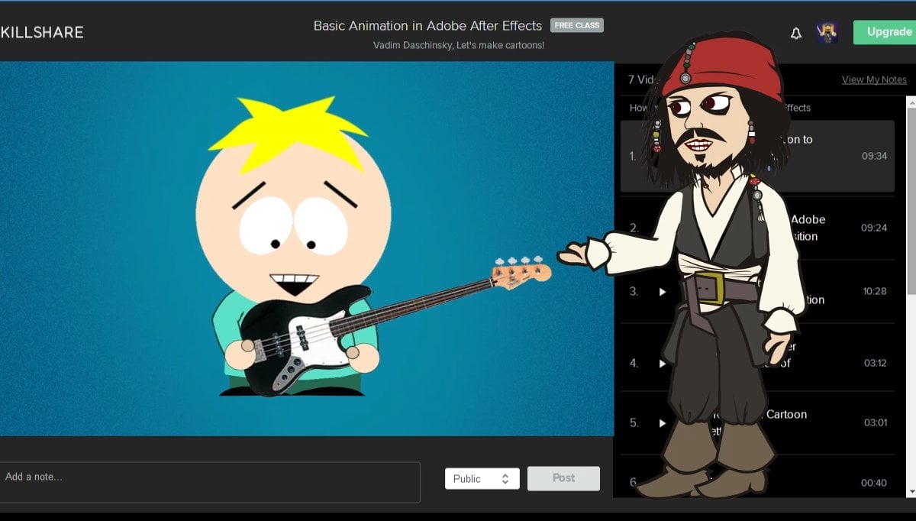Select lesson 2 lasting 09:24
The width and height of the screenshot is (916, 521).
tap(873, 228)
